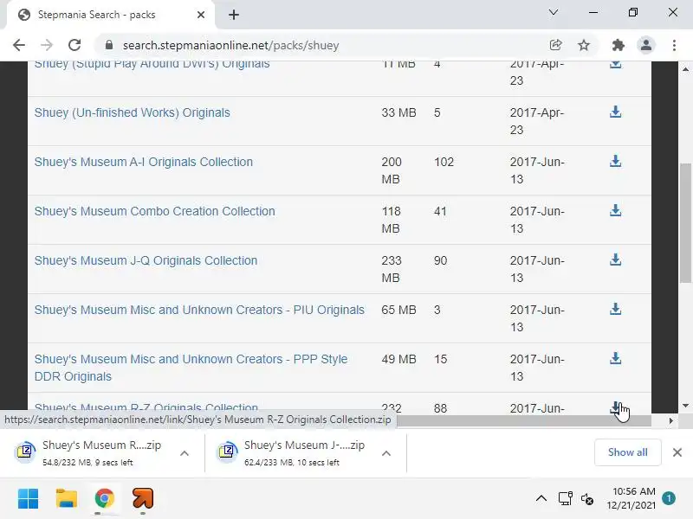The height and width of the screenshot is (519, 693).
Task: Download Shuey's Museum A-I Originals Collection
Action: (615, 162)
